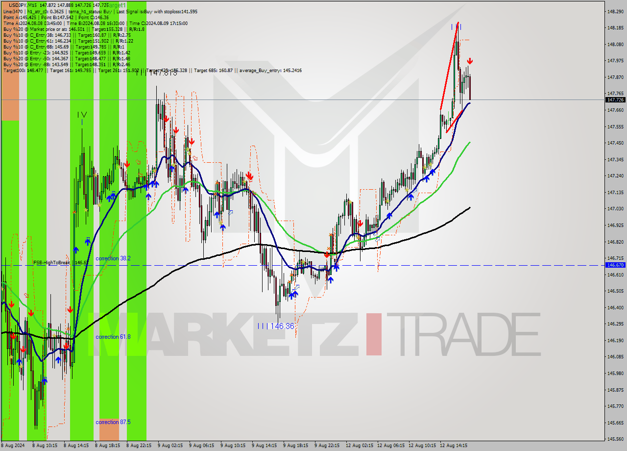Click the 'average_Buy_entry: 145.2416' text
This screenshot has width=627, height=451.
(270, 71)
